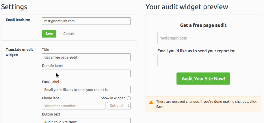Image resolution: width=264 pixels, height=123 pixels.
Task: Click the Email leads to input field
Action: click(x=86, y=21)
